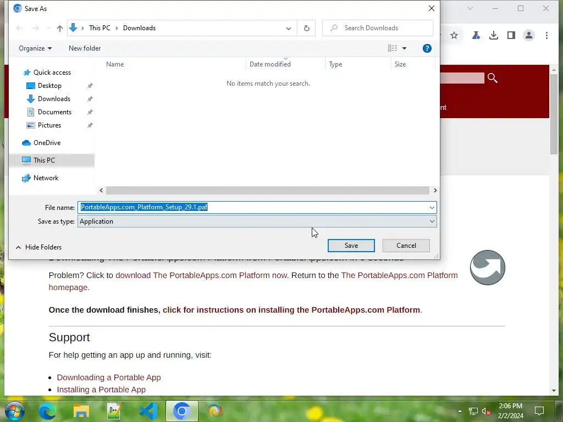Open the Help button in Save As dialog
563x422 pixels.
click(427, 48)
